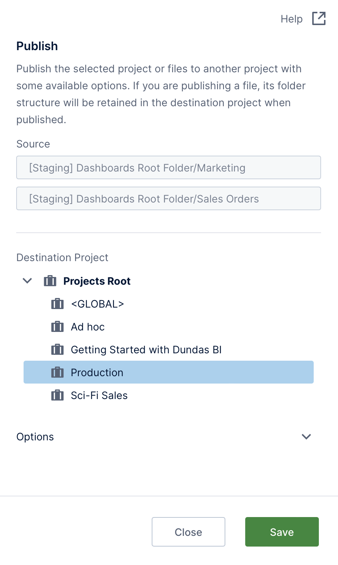Viewport: 338px width, 565px height.
Task: Save the publish settings
Action: coord(282,532)
